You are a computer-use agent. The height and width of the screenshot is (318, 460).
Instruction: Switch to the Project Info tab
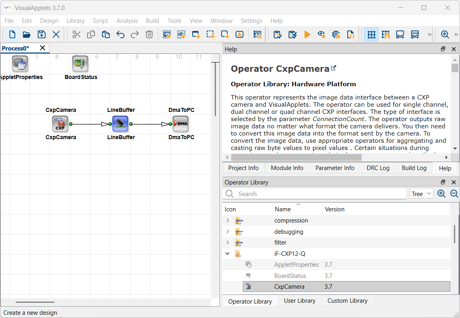(x=243, y=168)
